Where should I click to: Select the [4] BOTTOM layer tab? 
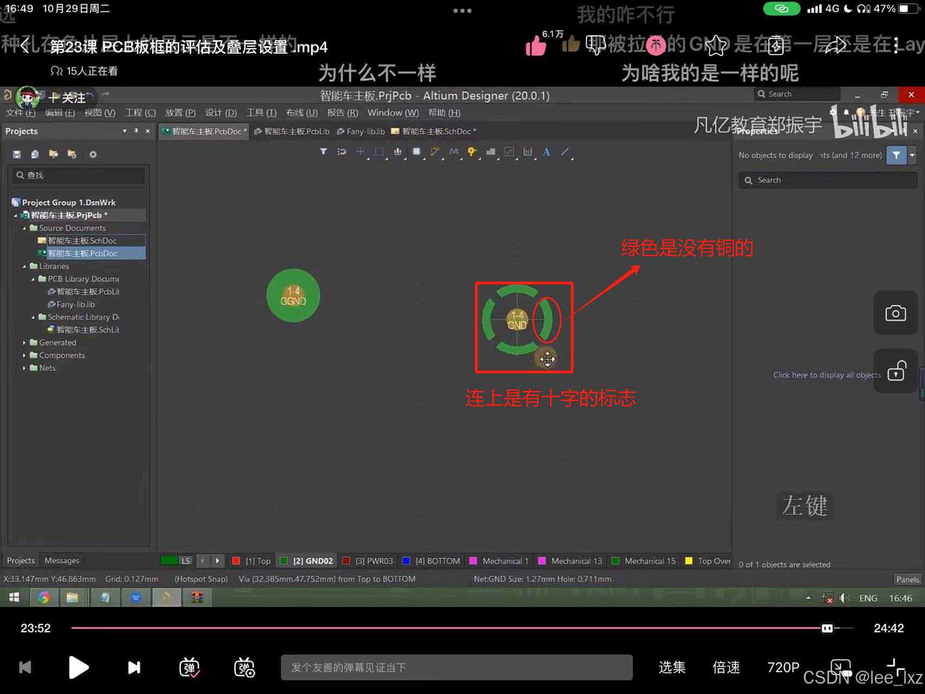point(431,561)
